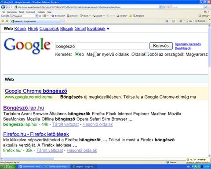Open Tárolt változat for bongeszo.lap.hu
This screenshot has width=211, height=169.
(x=65, y=125)
